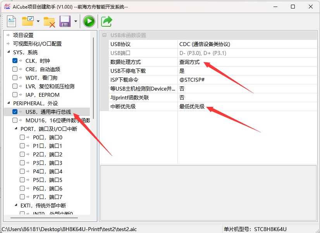
Task: Collapse the PORT，端口及I/O口中断 node
Action: coord(16,128)
